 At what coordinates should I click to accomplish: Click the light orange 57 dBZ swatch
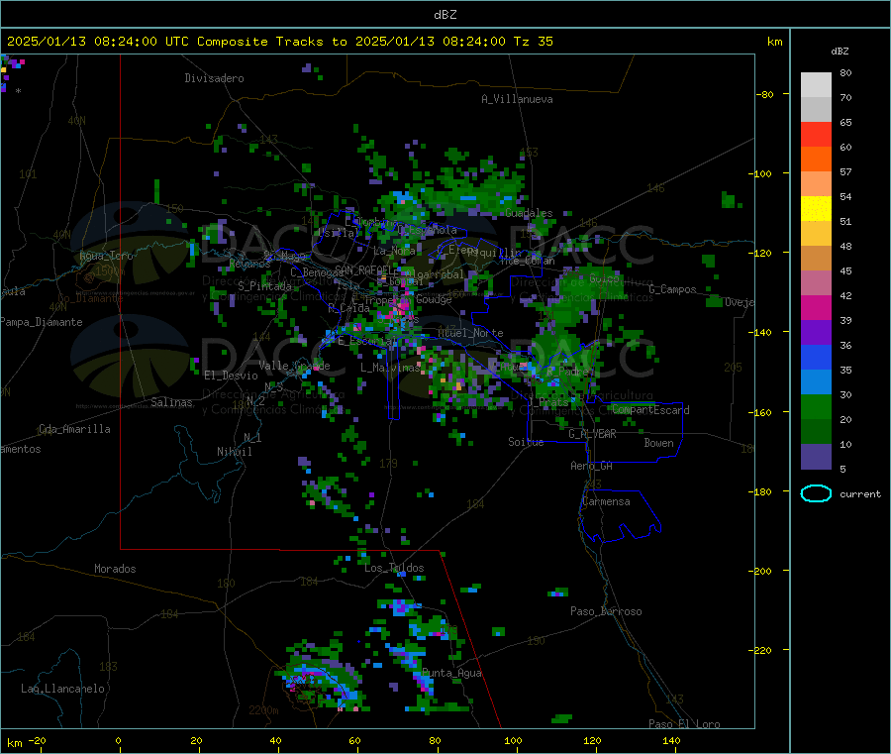(x=816, y=183)
